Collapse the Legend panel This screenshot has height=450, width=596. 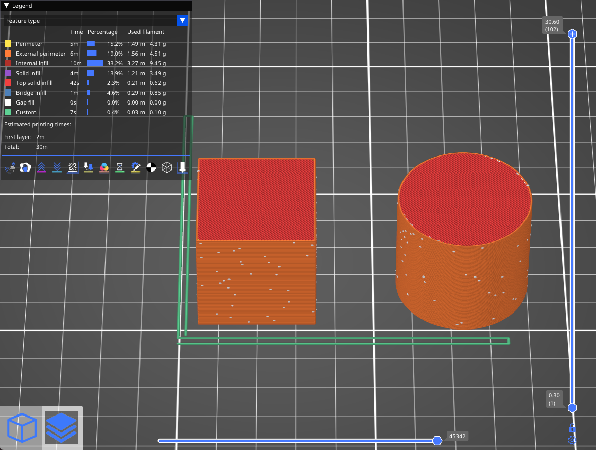tap(7, 6)
